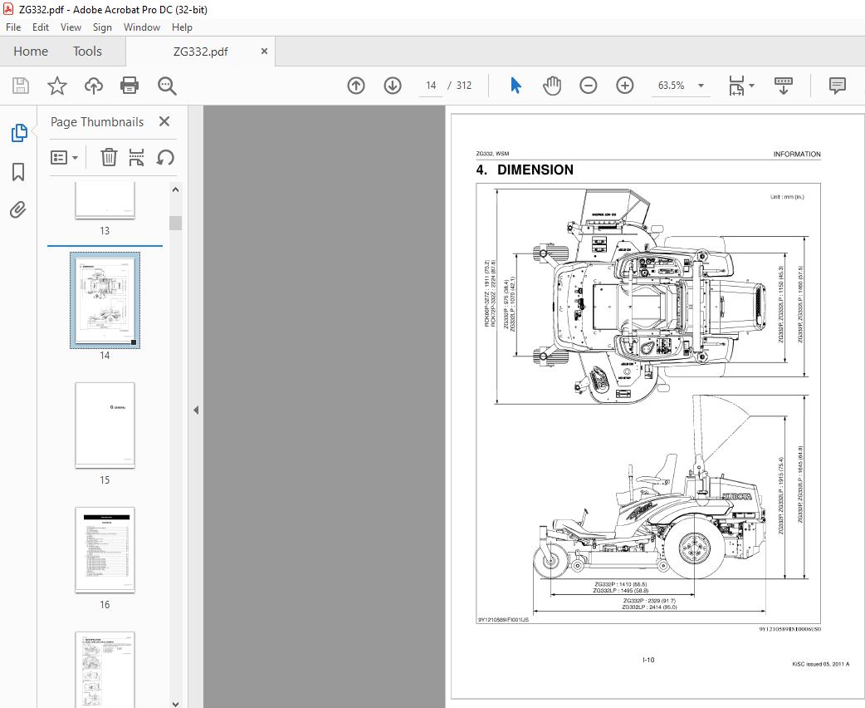Add file to starred favorites
This screenshot has width=865, height=708.
(x=56, y=86)
